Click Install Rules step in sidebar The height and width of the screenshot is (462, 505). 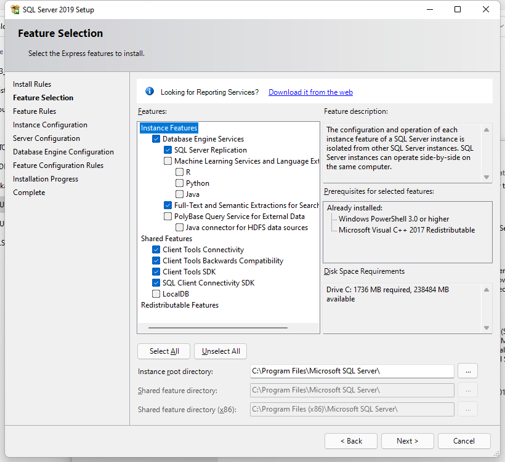[x=32, y=84]
